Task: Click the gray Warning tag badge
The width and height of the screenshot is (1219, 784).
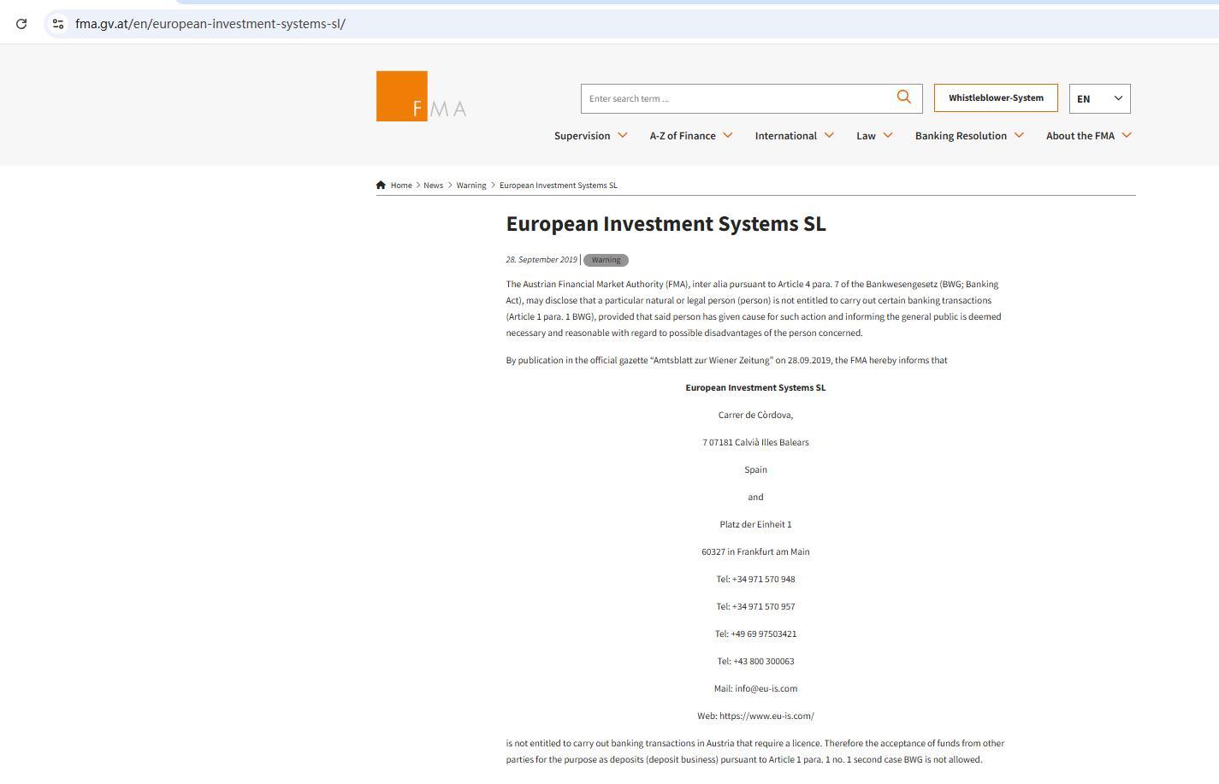Action: point(606,260)
